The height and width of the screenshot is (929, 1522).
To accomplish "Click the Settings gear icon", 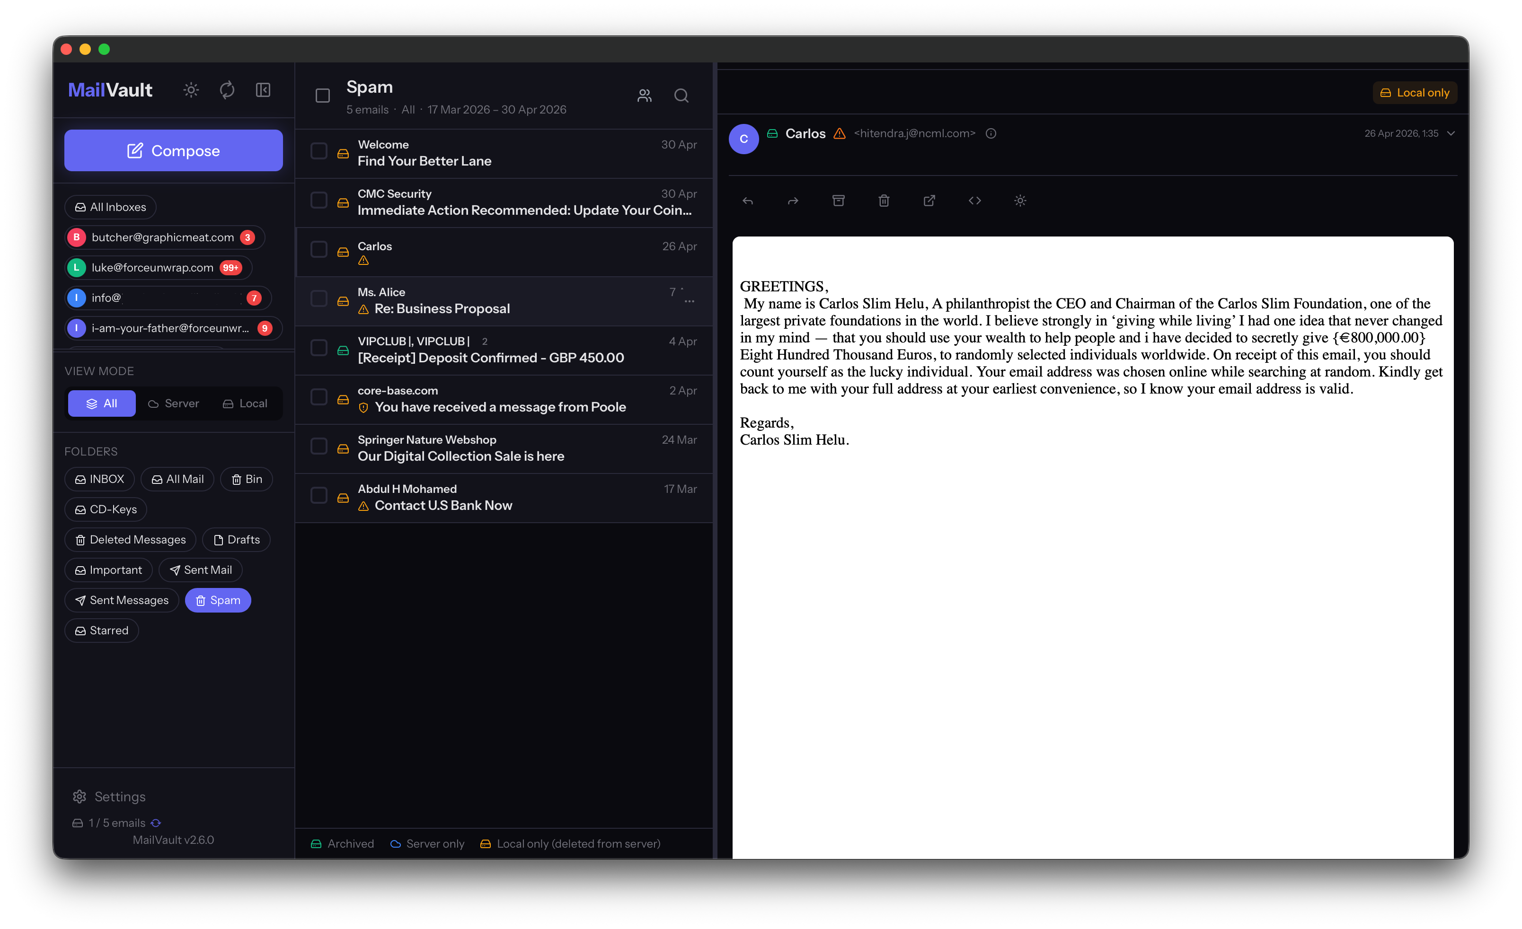I will 80,797.
